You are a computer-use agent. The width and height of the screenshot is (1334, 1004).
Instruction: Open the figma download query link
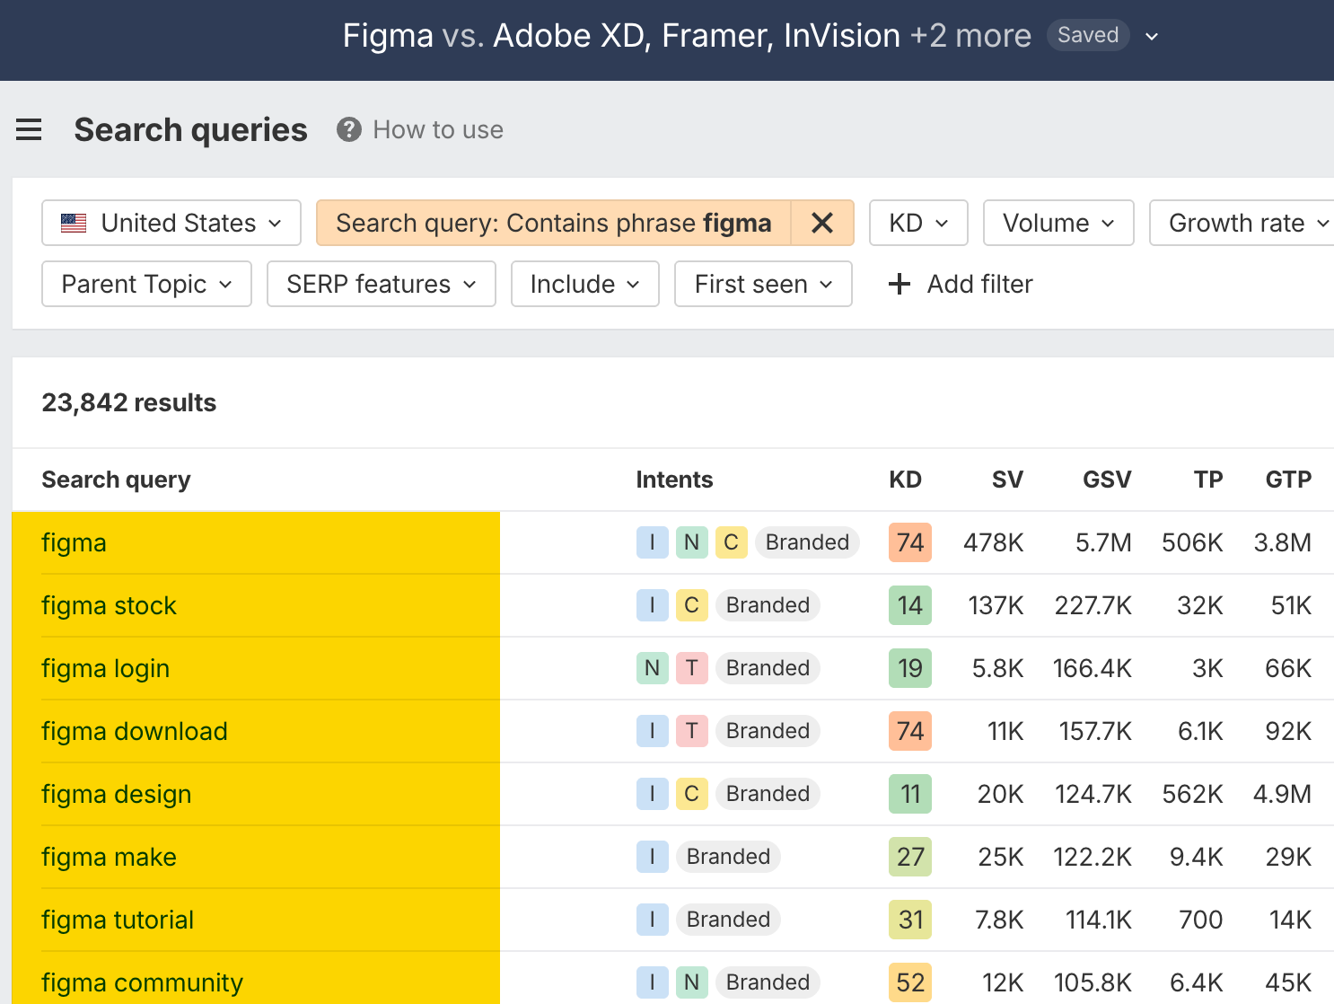pos(135,731)
